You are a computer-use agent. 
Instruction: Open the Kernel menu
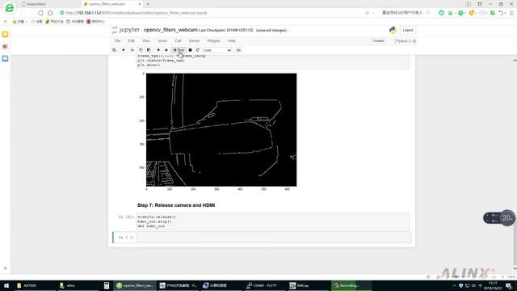coord(194,41)
